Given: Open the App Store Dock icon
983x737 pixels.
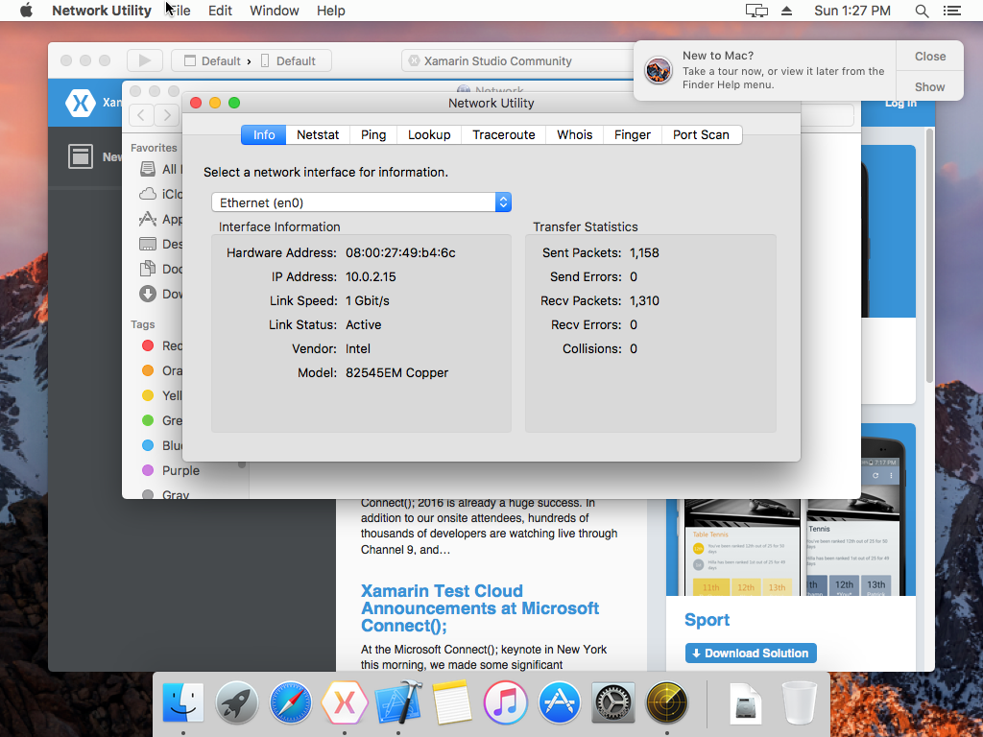Looking at the screenshot, I should (x=560, y=703).
